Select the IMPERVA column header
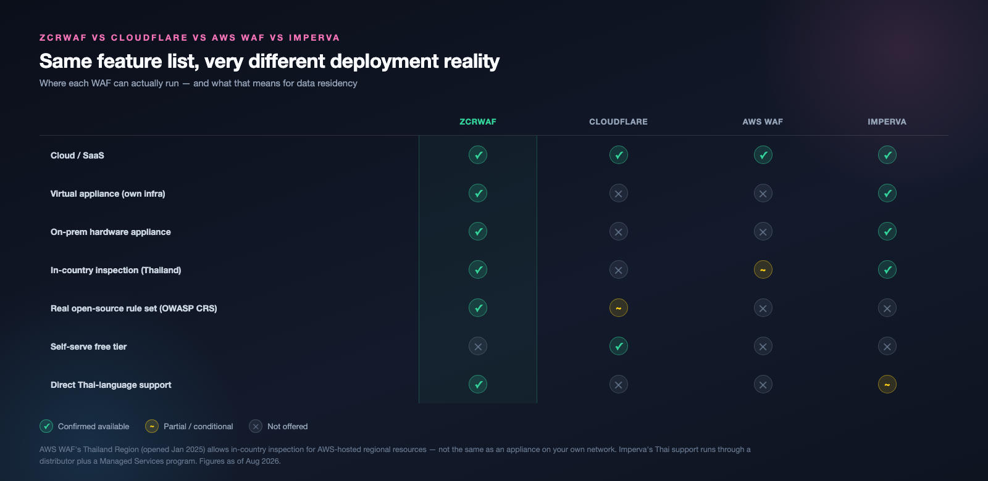Image resolution: width=988 pixels, height=481 pixels. (887, 121)
